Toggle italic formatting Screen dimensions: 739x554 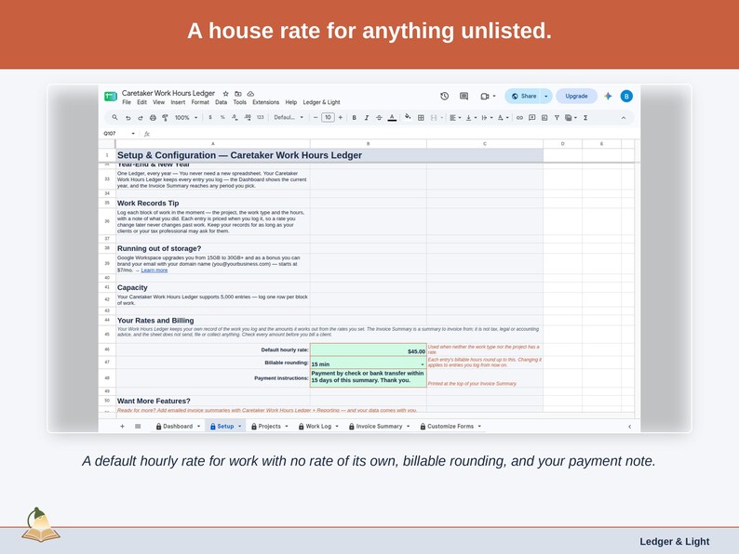(x=366, y=118)
